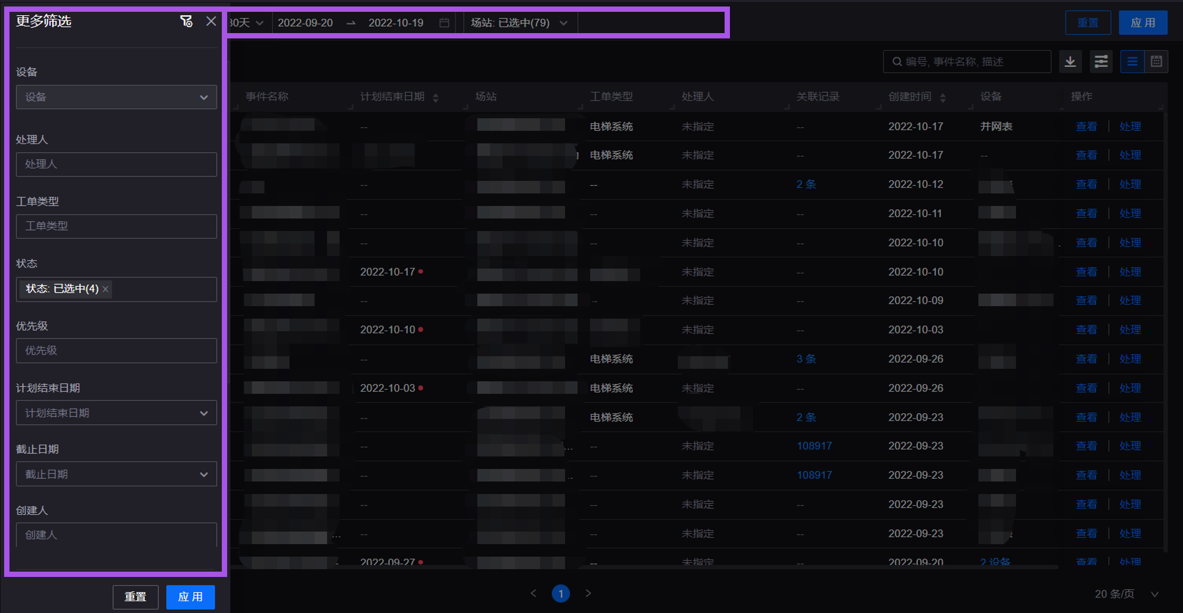The height and width of the screenshot is (613, 1183).
Task: Open the 截止日期 filter dropdown
Action: [x=117, y=474]
